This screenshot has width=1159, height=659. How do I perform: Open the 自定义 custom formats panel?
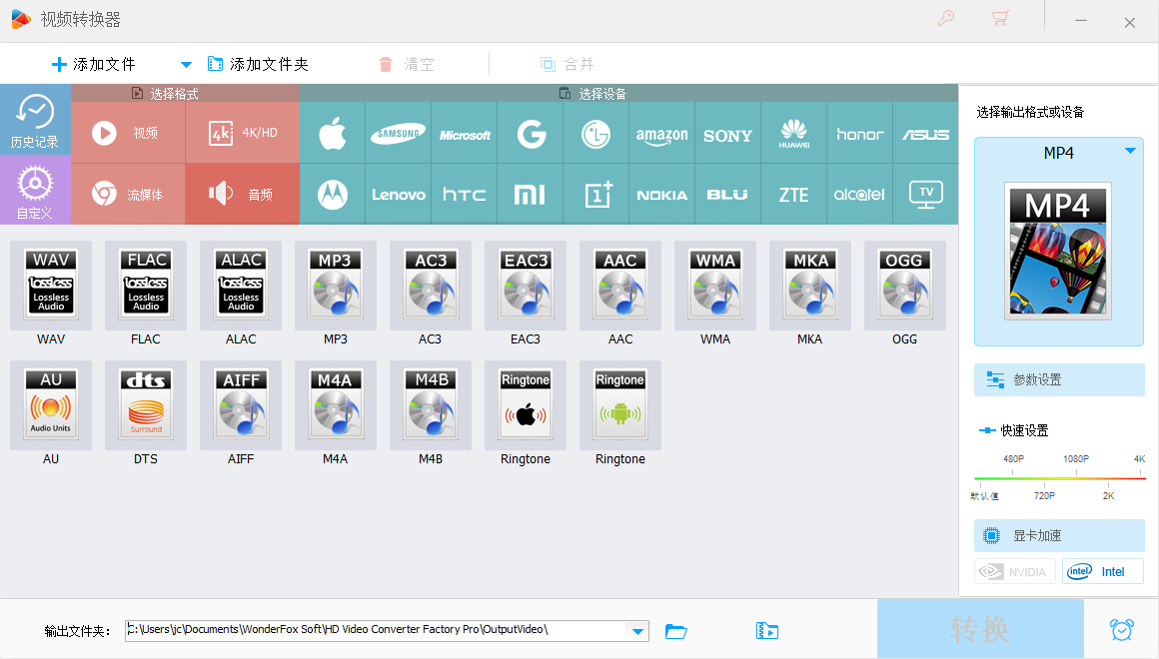click(35, 190)
